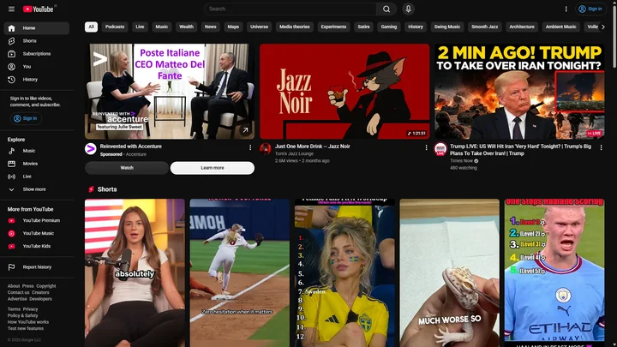
Task: Select the Smooth Jazz chip
Action: (484, 27)
